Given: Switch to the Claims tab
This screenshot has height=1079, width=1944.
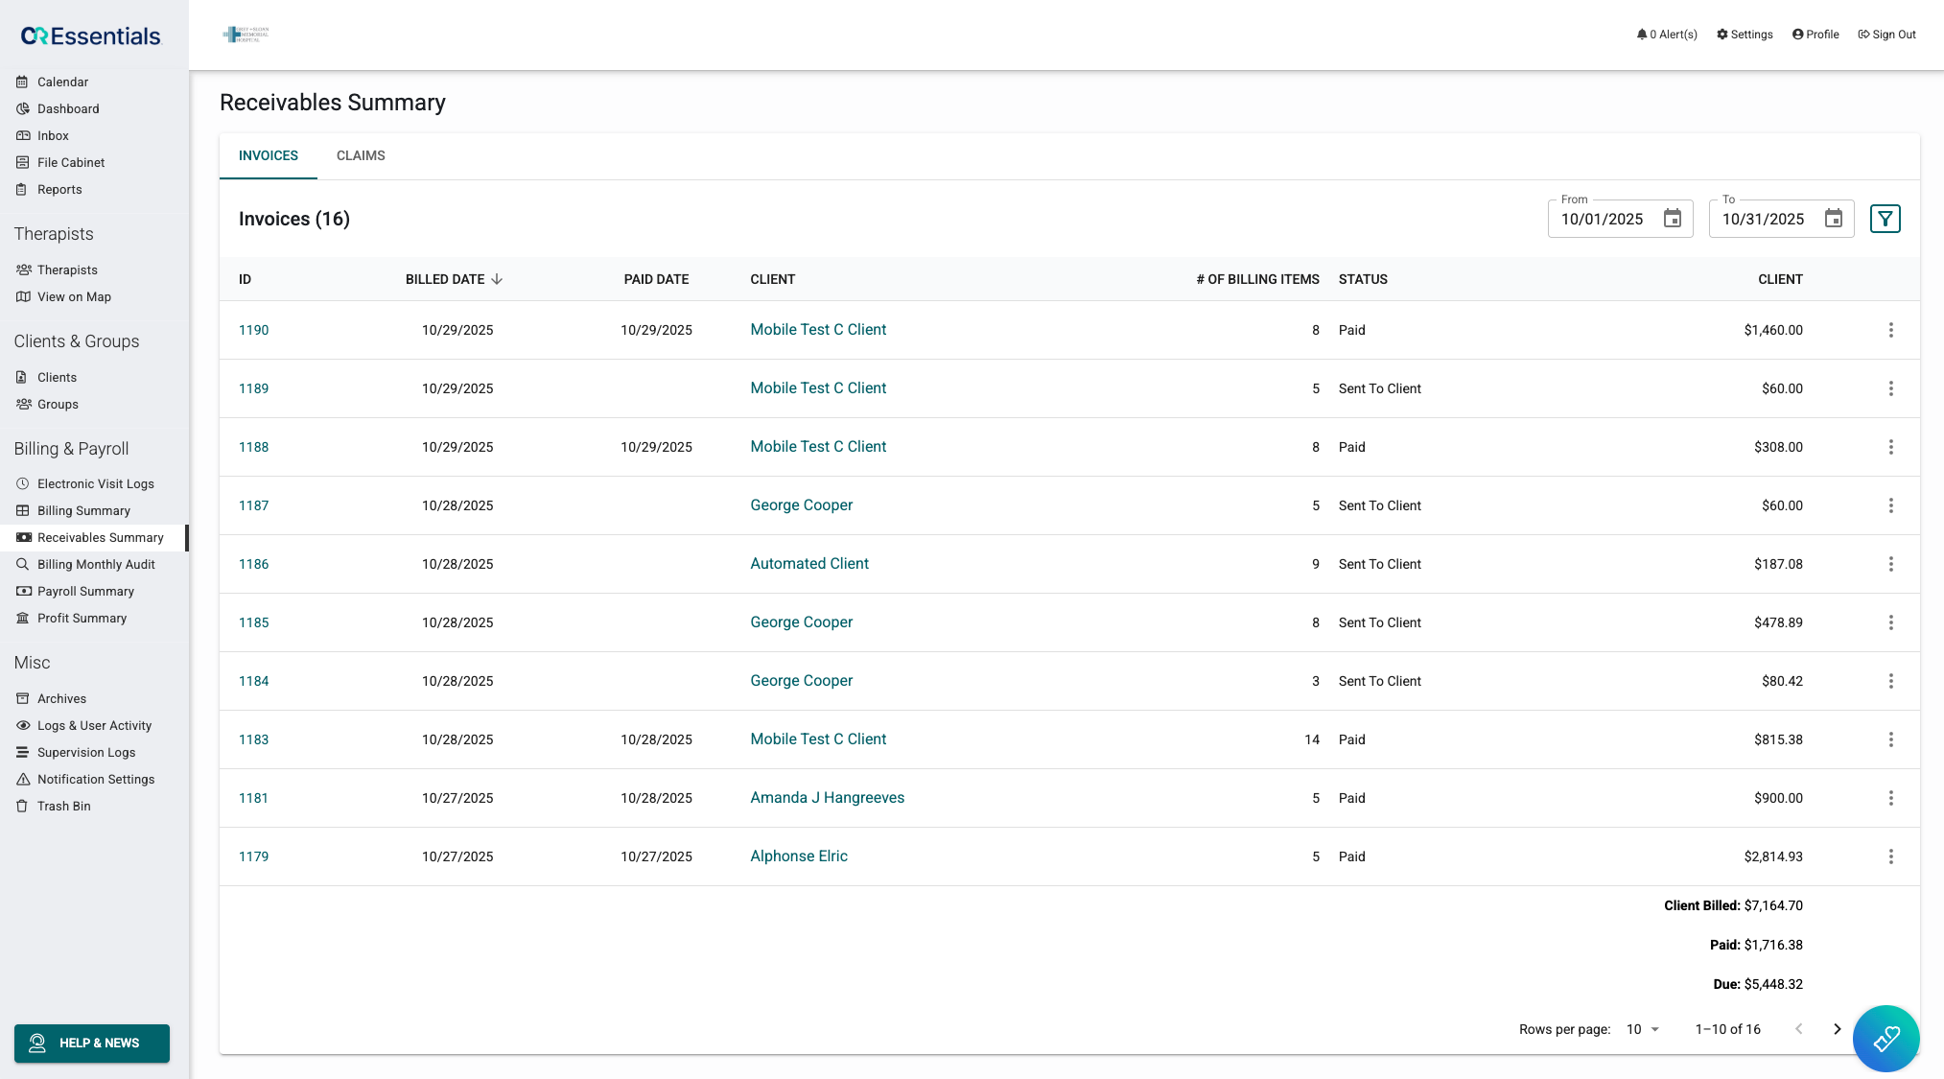Looking at the screenshot, I should coord(361,155).
